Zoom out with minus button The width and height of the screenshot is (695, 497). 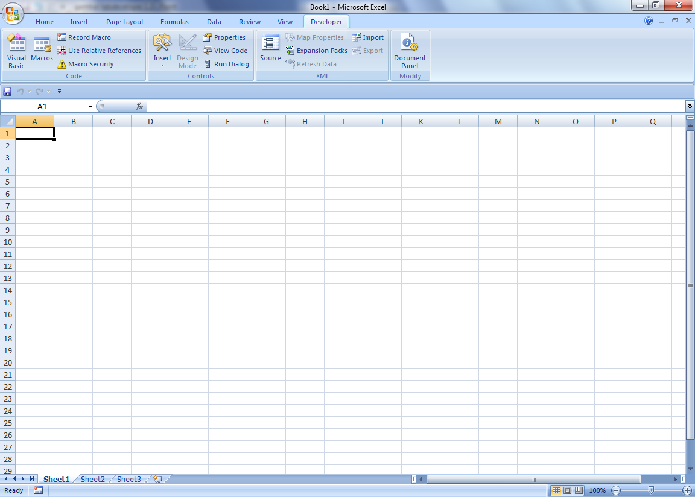(x=615, y=490)
